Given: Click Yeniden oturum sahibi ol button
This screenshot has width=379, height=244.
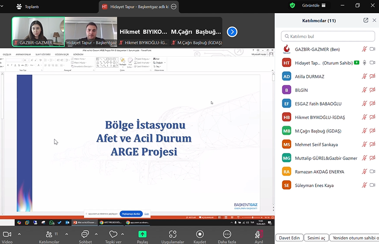Looking at the screenshot, I should point(354,238).
